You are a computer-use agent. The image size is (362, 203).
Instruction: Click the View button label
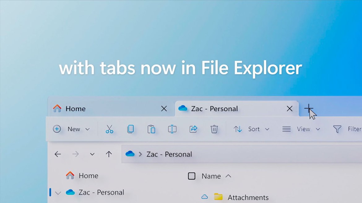pos(303,129)
